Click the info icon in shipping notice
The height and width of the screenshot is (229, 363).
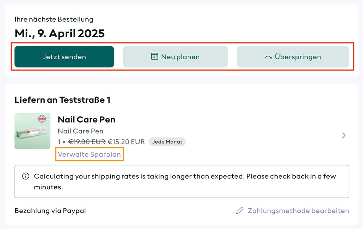tap(25, 176)
